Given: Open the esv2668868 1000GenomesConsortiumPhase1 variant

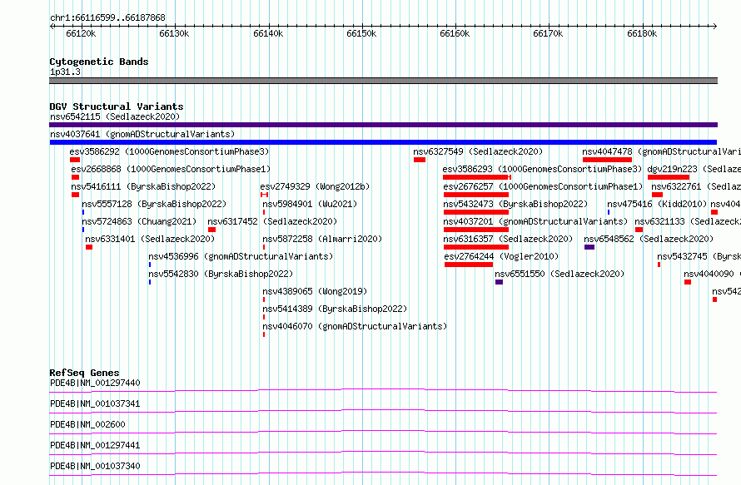Looking at the screenshot, I should (171, 169).
